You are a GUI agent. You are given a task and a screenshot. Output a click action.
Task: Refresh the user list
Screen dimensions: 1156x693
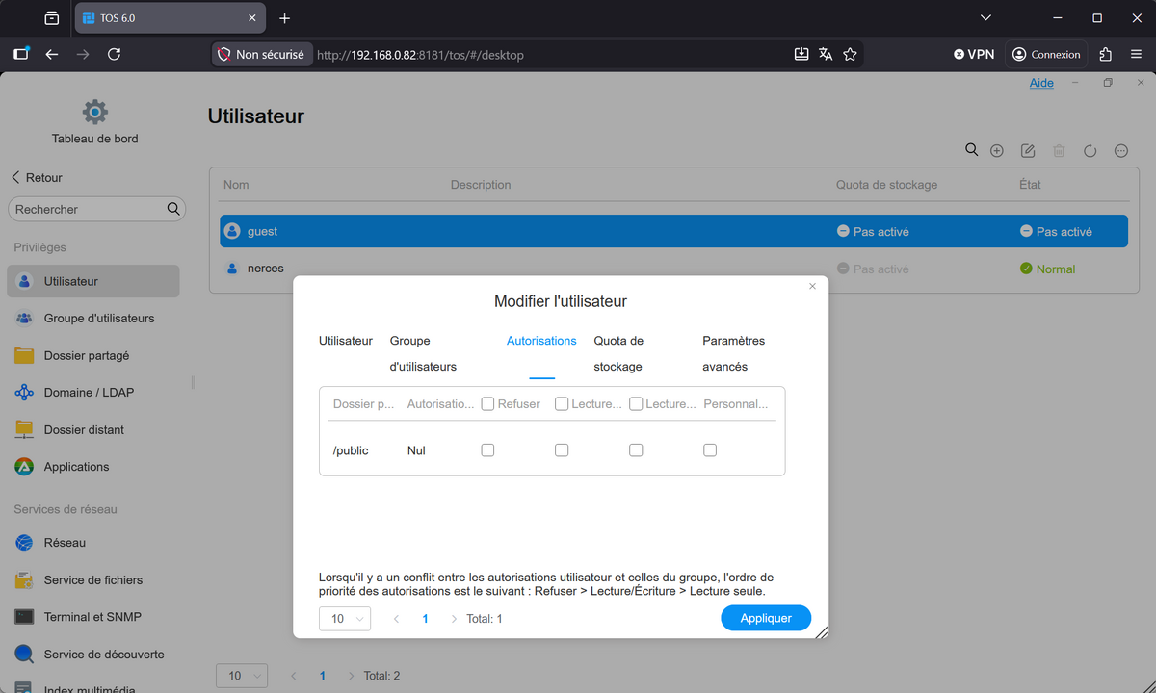point(1090,151)
